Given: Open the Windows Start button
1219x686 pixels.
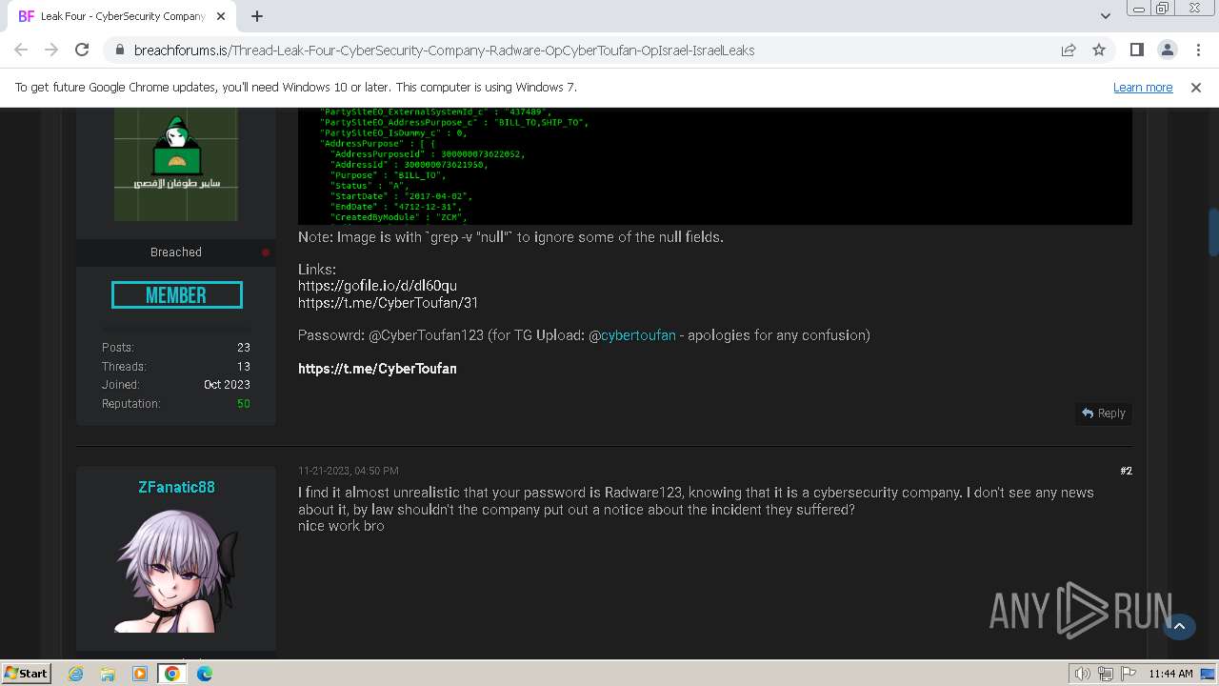Looking at the screenshot, I should click(26, 674).
